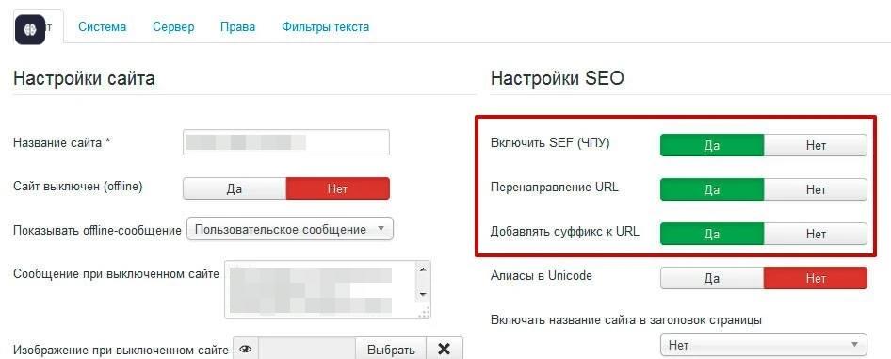Click the Выбрать button for offline image
The image size is (891, 359).
tap(391, 350)
